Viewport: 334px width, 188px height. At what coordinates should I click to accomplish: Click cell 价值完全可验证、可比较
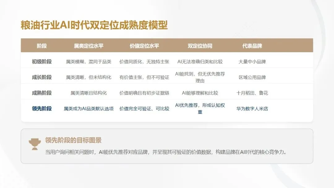click(x=144, y=109)
